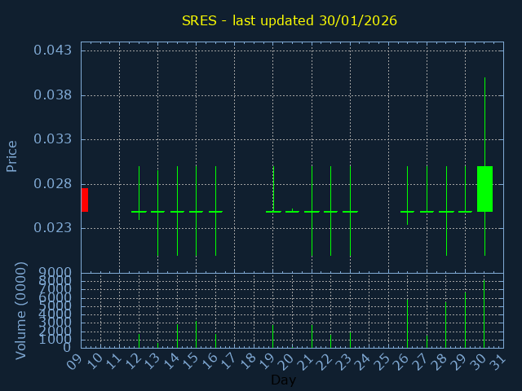
Task: Click the 0.043 price tick label
Action: click(52, 51)
